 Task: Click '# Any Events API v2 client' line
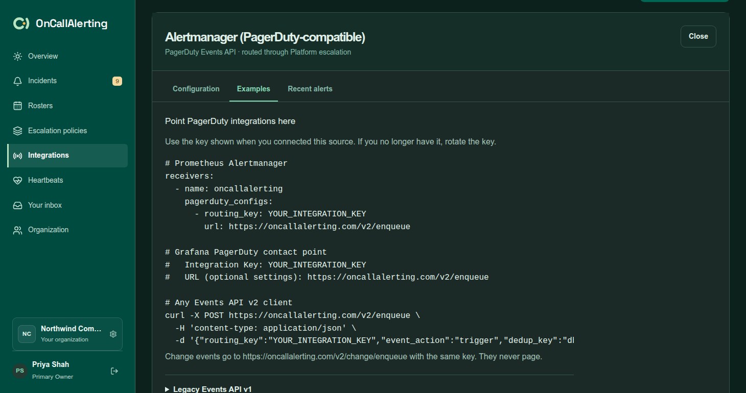click(229, 303)
